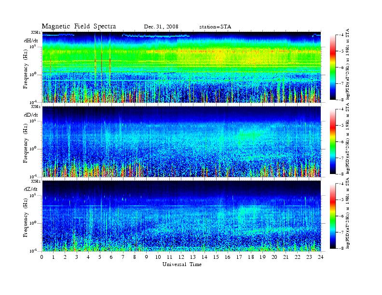Click hour '5' on the time axis

pyautogui.click(x=100, y=257)
